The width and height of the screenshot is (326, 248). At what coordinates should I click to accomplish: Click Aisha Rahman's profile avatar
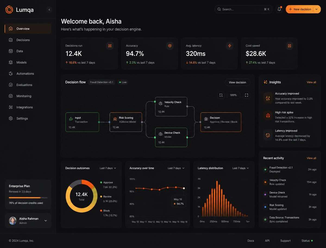(x=13, y=221)
